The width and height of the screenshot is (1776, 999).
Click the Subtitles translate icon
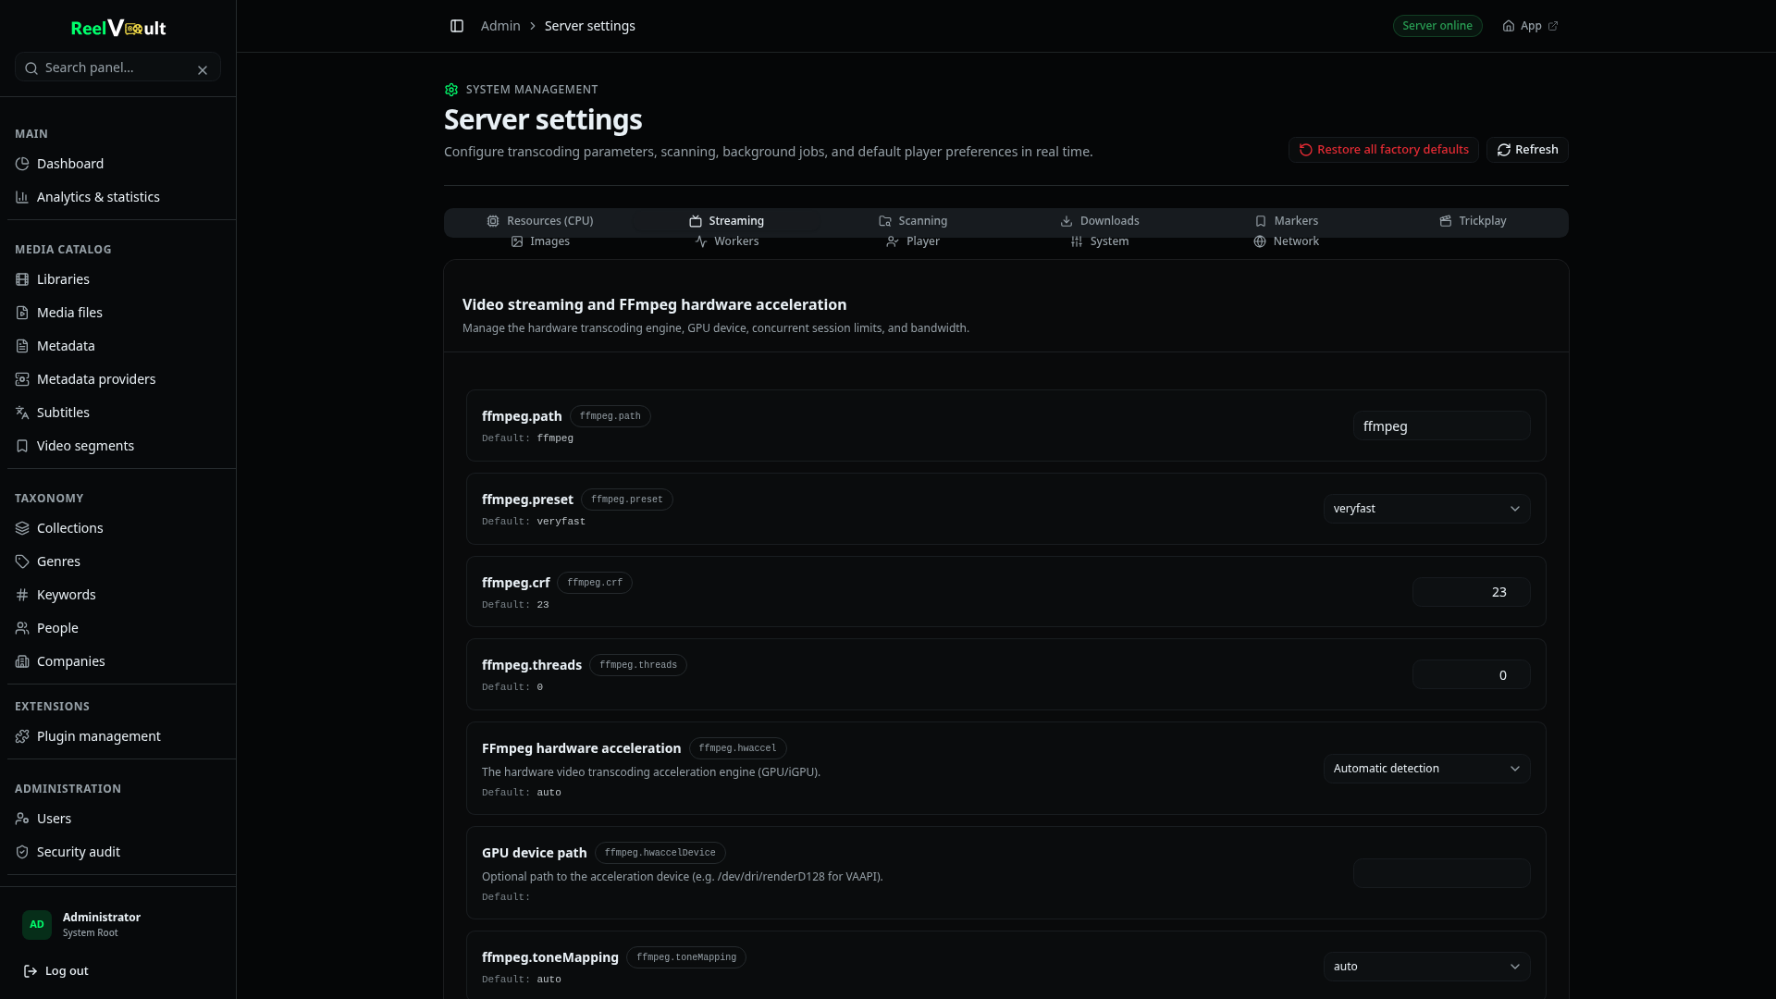point(22,413)
